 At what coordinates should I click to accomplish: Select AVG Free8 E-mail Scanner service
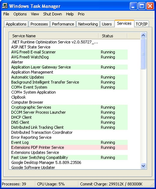coord(69,52)
